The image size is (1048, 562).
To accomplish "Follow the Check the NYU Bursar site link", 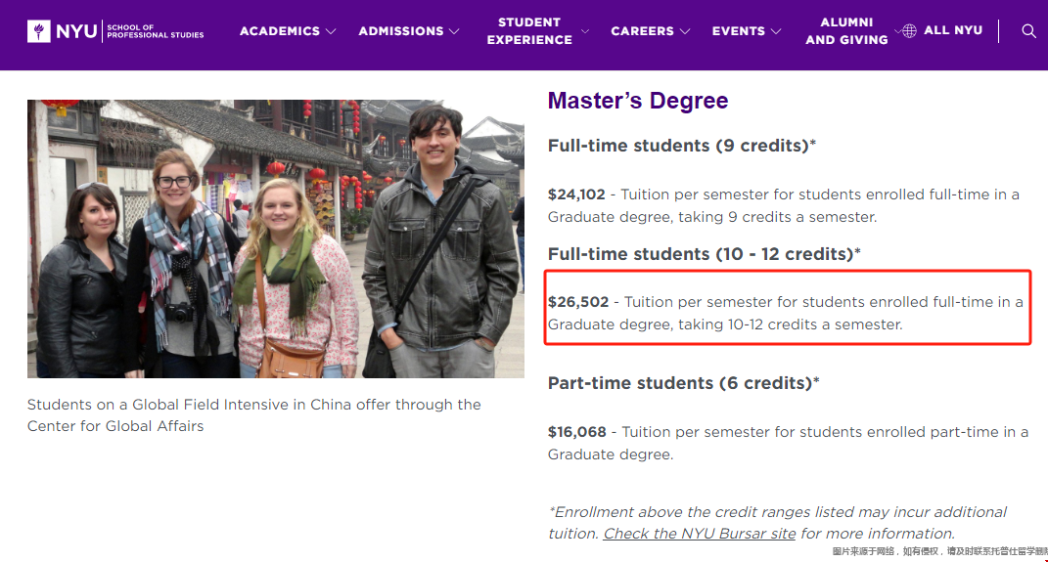I will [699, 534].
